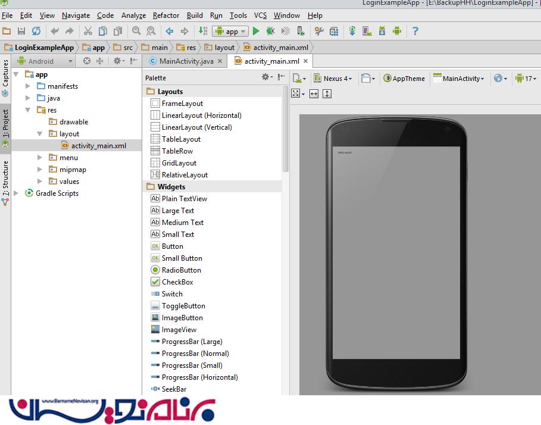The width and height of the screenshot is (541, 425).
Task: Toggle vertical height expand button in designer
Action: [x=327, y=93]
